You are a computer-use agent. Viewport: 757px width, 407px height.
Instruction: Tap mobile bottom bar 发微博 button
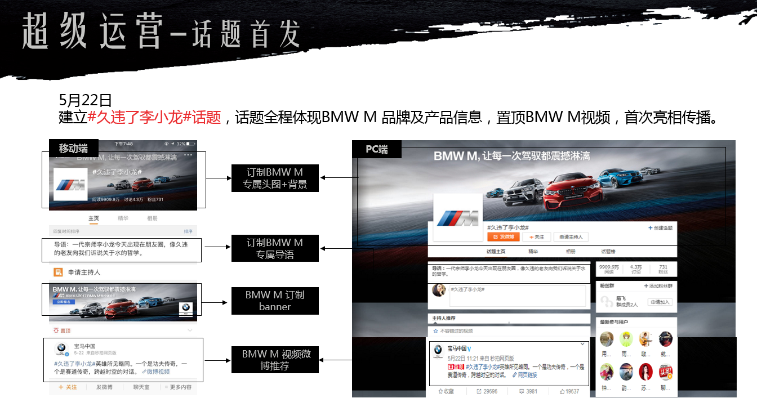click(x=104, y=387)
